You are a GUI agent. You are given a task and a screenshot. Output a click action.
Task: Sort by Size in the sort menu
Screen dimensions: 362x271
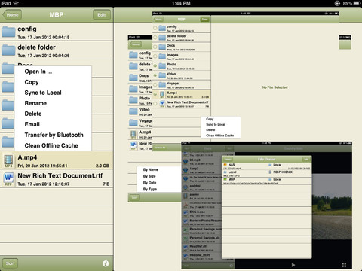coord(149,176)
